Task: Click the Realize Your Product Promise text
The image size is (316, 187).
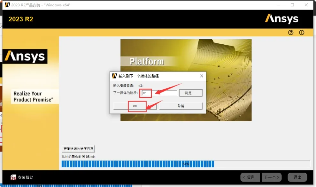Action: (33, 97)
